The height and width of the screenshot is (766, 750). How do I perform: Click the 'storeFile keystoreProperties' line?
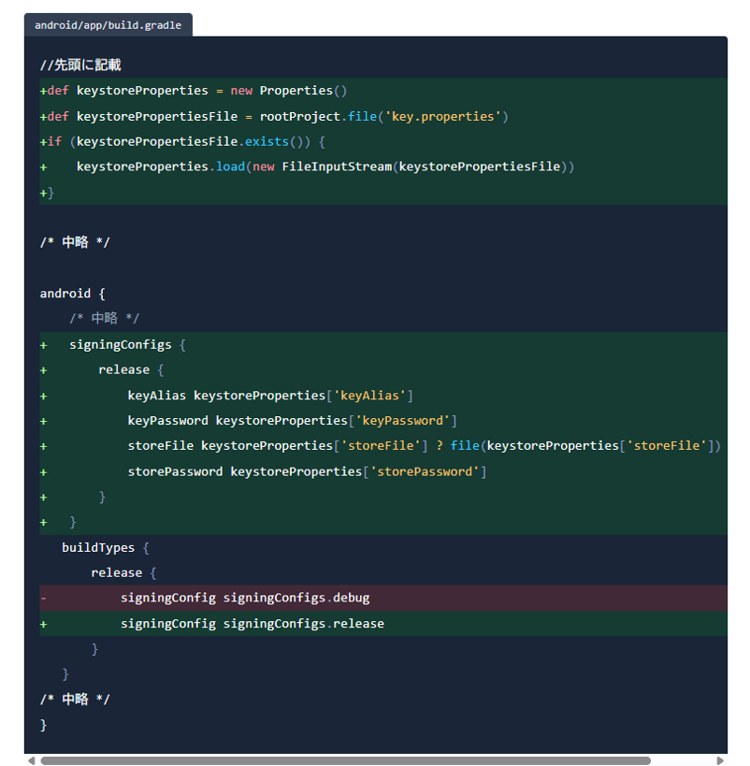point(383,446)
